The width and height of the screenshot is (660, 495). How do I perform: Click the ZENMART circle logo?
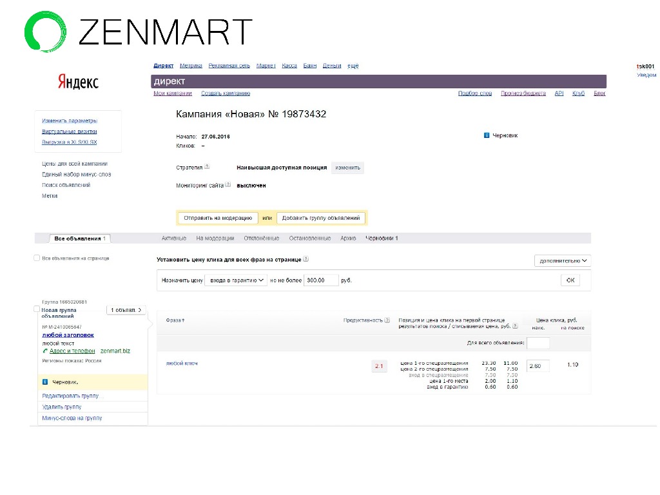point(45,31)
